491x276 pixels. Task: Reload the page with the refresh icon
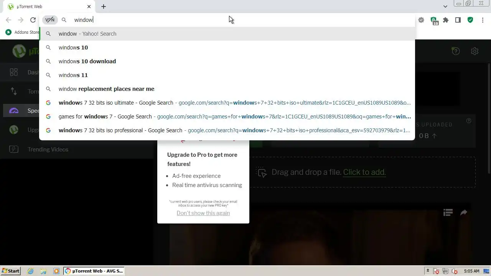coord(33,20)
